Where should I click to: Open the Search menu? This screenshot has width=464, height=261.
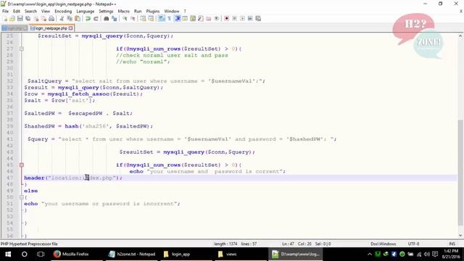[30, 12]
